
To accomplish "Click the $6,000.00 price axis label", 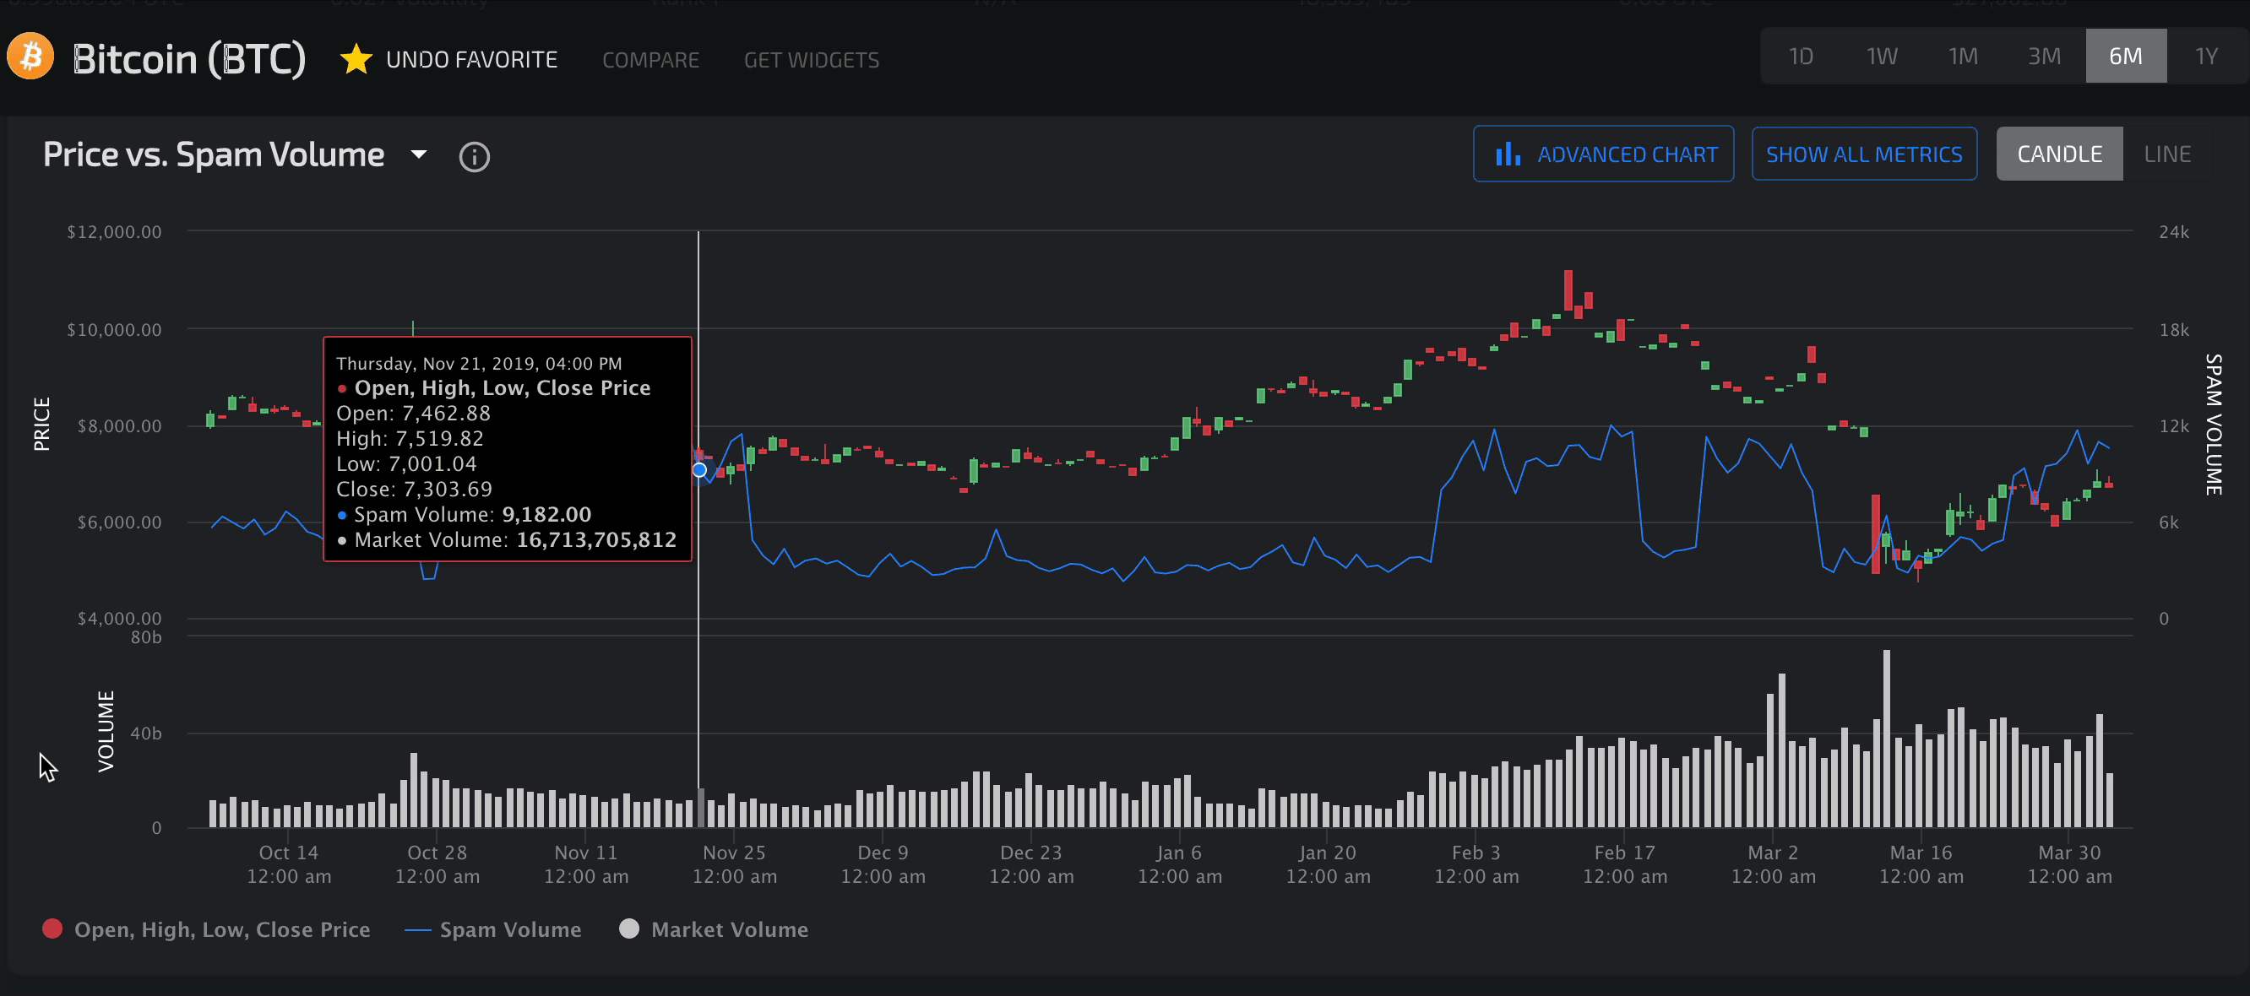I will pyautogui.click(x=120, y=522).
